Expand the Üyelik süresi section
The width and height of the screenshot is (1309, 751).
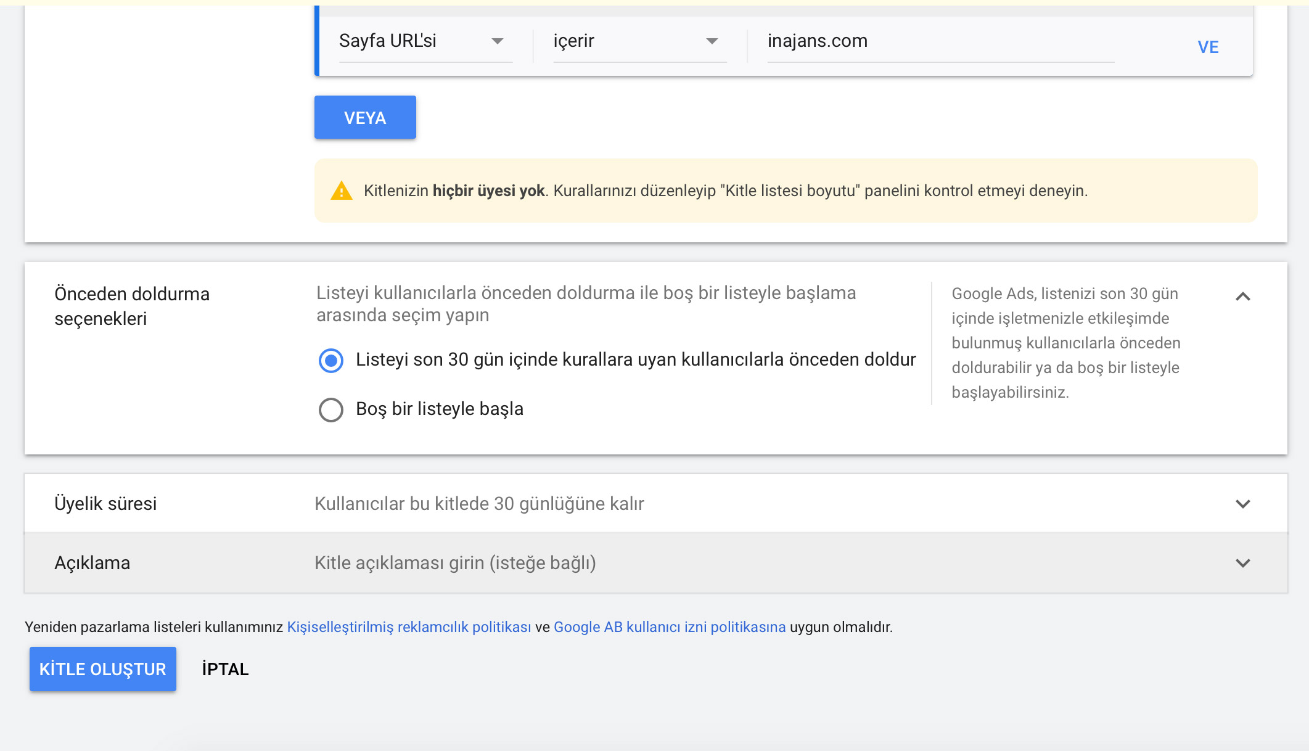tap(1243, 504)
